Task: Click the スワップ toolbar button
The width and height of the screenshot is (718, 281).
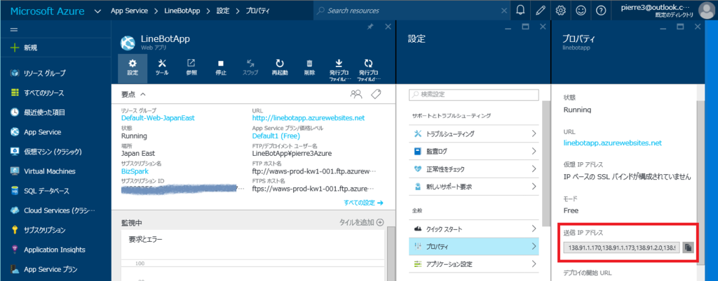Action: pyautogui.click(x=250, y=68)
